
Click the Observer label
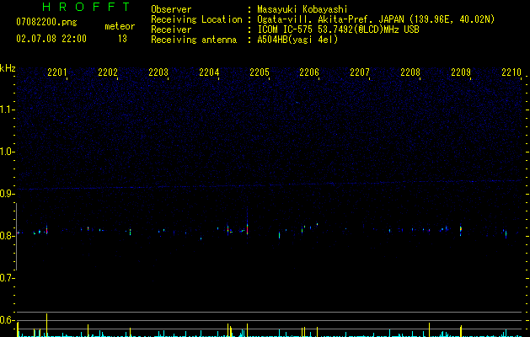(x=171, y=9)
